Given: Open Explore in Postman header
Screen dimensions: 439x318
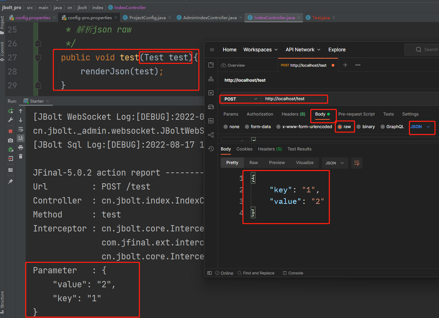Looking at the screenshot, I should [x=337, y=50].
